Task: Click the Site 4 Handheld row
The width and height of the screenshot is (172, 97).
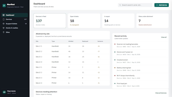Action: coord(72,62)
